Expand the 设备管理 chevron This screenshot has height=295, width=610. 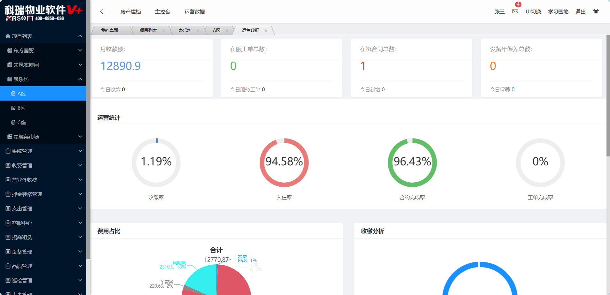pyautogui.click(x=80, y=252)
